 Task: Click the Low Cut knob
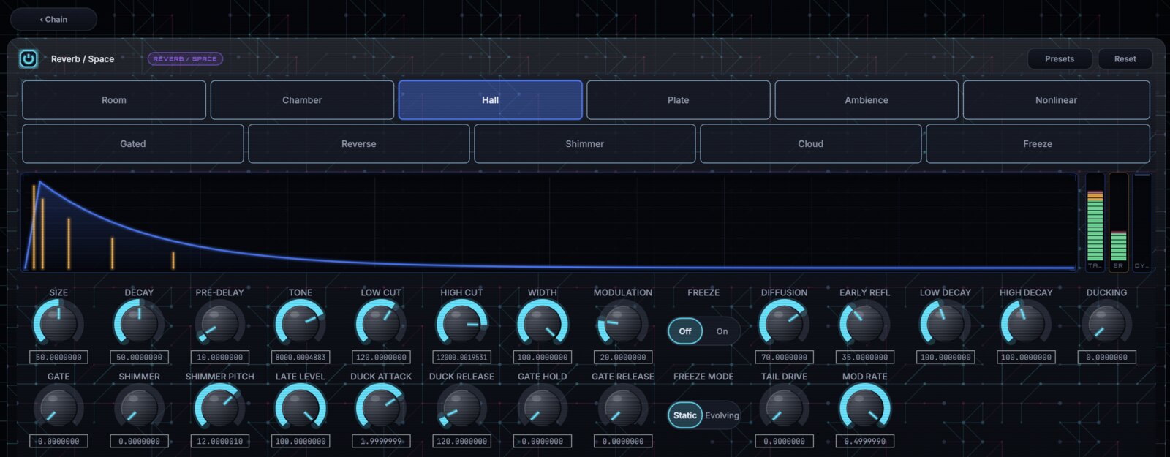click(381, 324)
